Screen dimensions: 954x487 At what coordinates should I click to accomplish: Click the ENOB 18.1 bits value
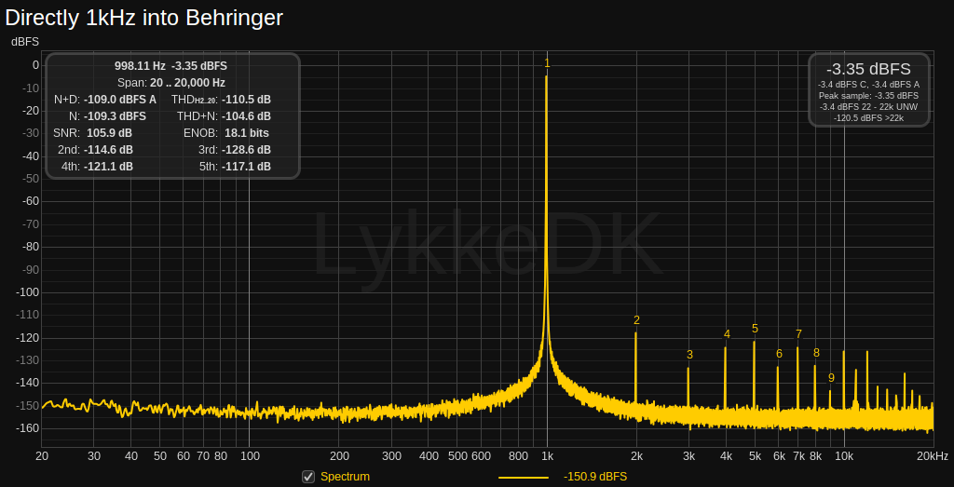coord(246,132)
